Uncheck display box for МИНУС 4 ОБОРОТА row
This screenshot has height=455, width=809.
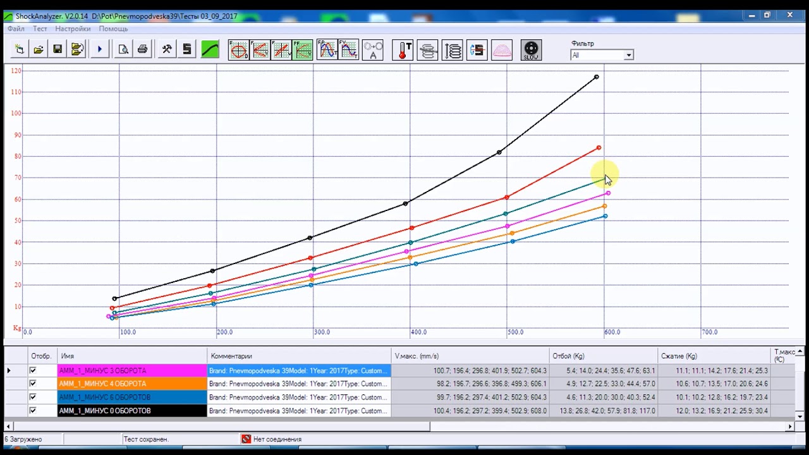point(33,384)
